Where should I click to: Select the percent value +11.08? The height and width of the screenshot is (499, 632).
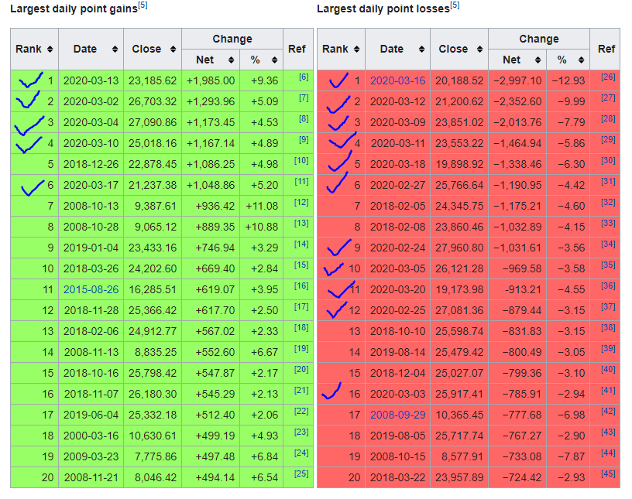(x=262, y=206)
